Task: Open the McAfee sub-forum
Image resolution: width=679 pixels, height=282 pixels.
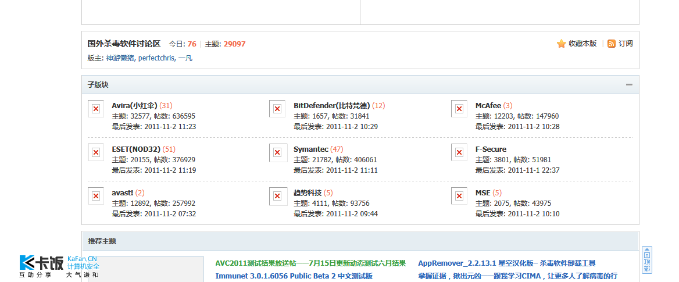Action: [488, 105]
